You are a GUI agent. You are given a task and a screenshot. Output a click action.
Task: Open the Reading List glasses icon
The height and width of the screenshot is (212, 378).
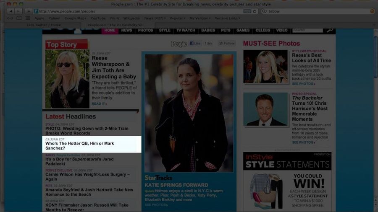[10, 18]
